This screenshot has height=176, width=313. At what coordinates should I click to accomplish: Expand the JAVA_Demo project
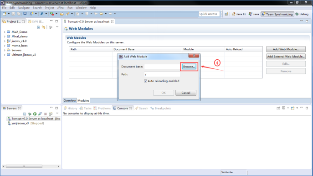click(5, 32)
